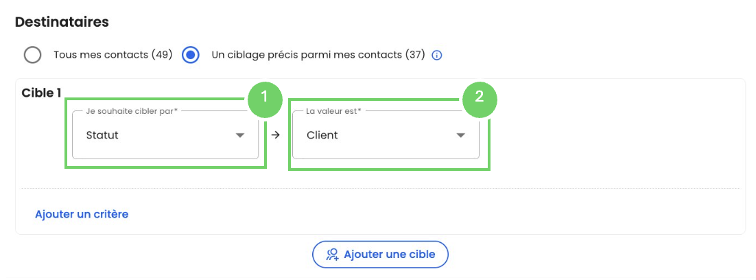Select the 'Un ciblage précis' radio button
The image size is (756, 280).
click(x=191, y=55)
